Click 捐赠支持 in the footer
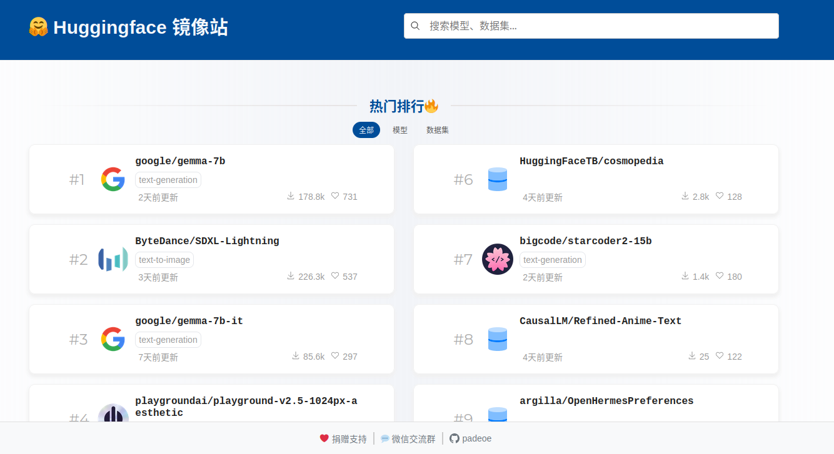The image size is (834, 454). click(349, 439)
